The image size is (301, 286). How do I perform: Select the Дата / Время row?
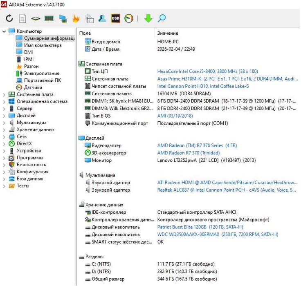[x=189, y=49]
